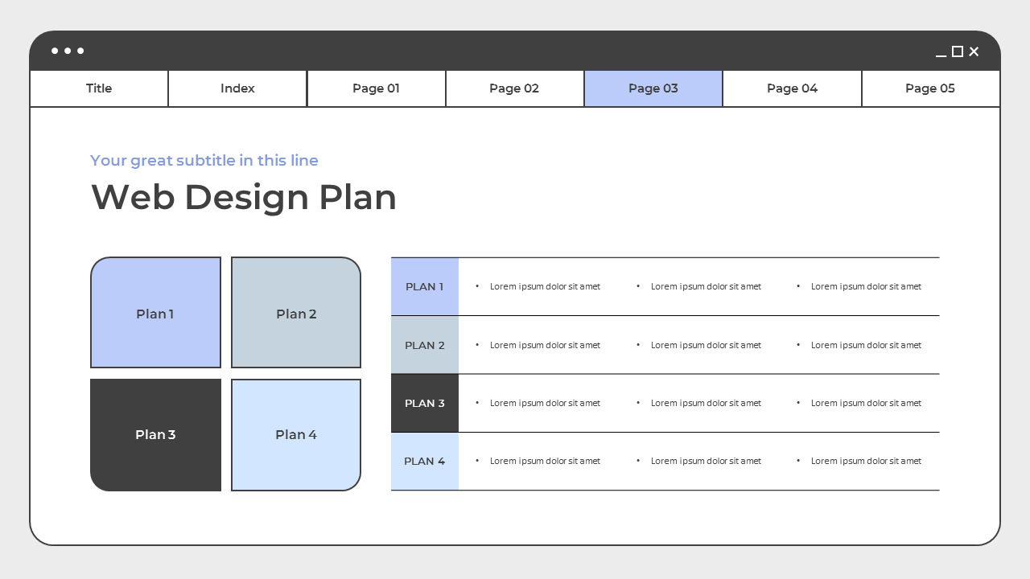The height and width of the screenshot is (579, 1030).
Task: Navigate to Page 01
Action: tap(376, 88)
